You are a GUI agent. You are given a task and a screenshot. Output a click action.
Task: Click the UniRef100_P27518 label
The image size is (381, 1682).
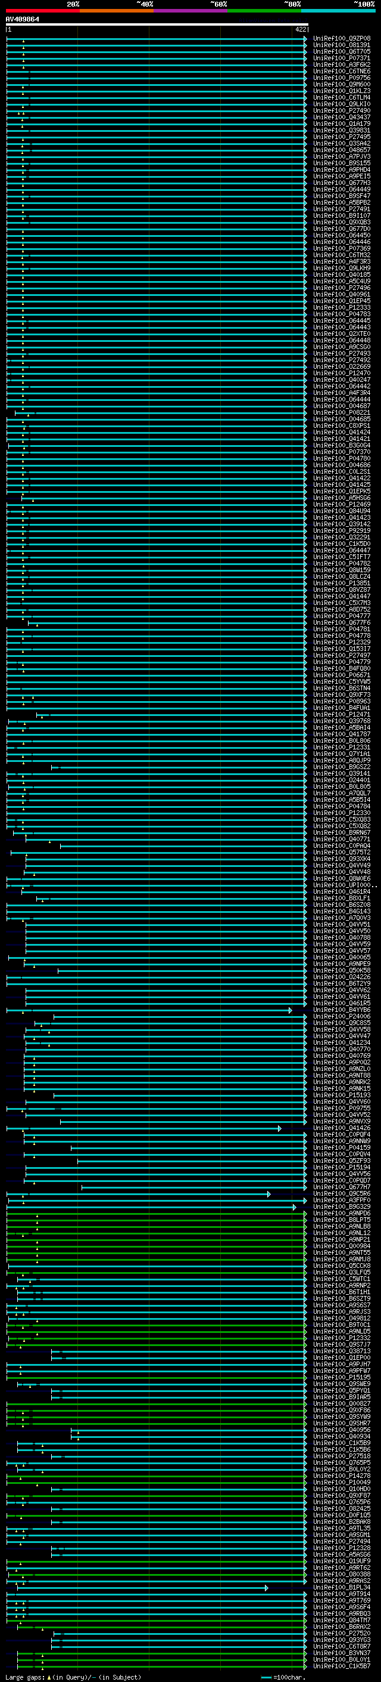point(342,1456)
